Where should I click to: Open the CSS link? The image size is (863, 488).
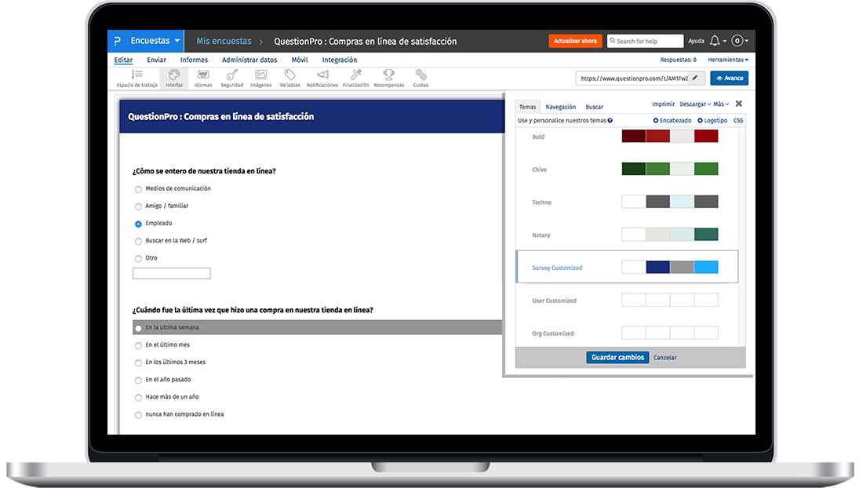[x=738, y=121]
